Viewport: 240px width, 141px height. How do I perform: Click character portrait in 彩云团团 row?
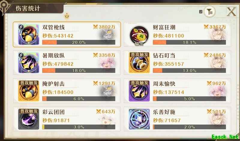pyautogui.click(x=107, y=119)
